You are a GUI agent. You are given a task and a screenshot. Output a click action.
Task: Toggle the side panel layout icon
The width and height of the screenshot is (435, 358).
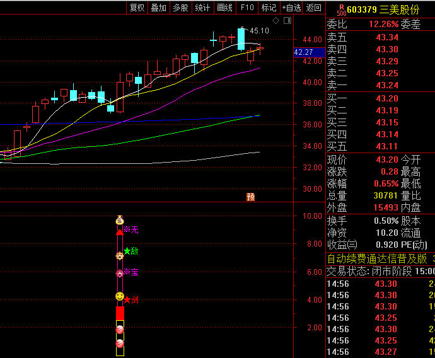pos(287,21)
